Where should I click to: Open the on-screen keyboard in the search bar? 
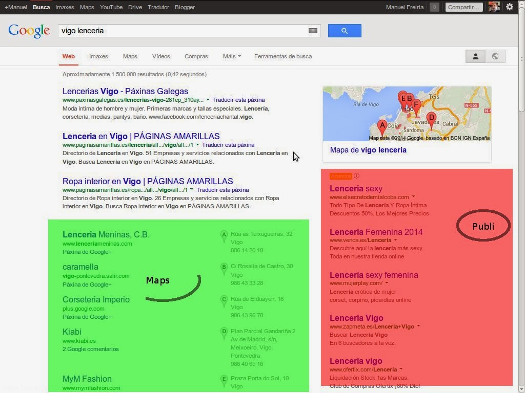click(x=313, y=31)
